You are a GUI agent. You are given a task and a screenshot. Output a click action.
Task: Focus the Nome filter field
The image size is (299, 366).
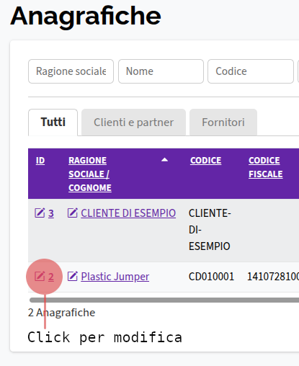pos(161,71)
